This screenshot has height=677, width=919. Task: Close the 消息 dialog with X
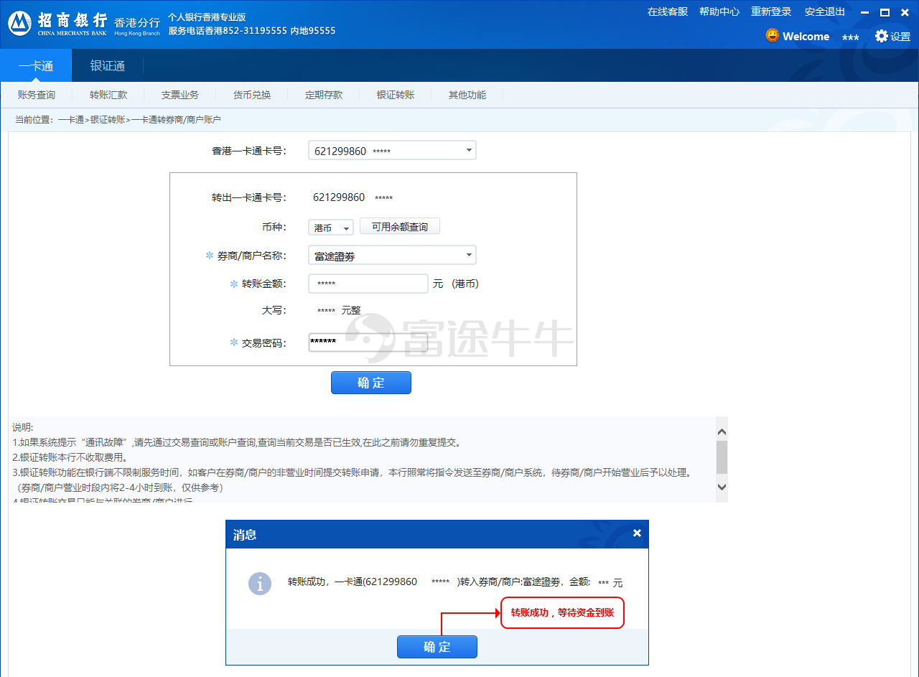click(636, 533)
